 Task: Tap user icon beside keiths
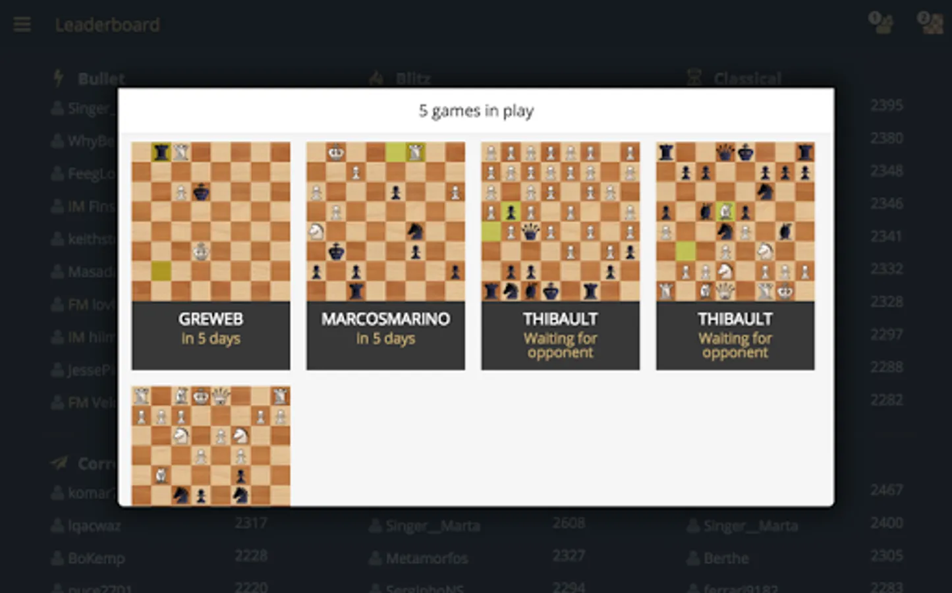(58, 239)
